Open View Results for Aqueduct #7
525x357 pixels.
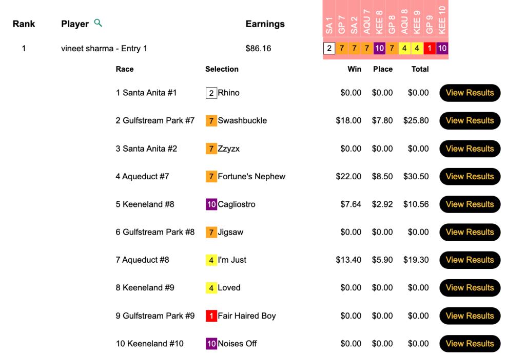pyautogui.click(x=470, y=177)
